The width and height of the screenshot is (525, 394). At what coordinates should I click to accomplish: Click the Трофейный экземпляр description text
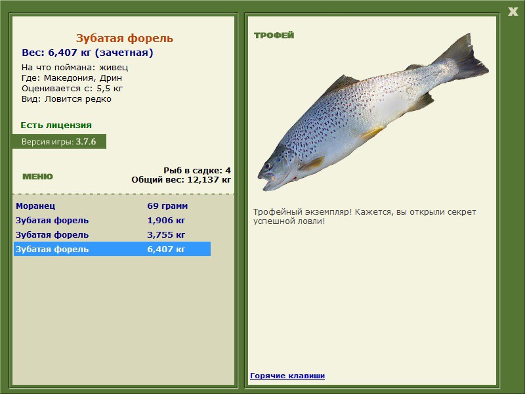click(x=364, y=217)
